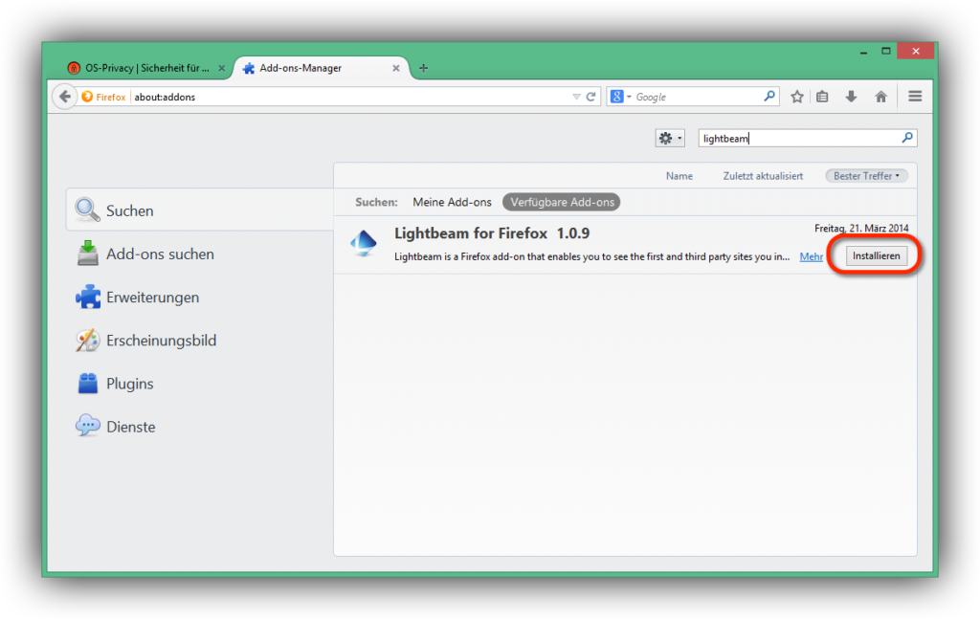980x619 pixels.
Task: Go to the Home page icon
Action: click(x=880, y=97)
